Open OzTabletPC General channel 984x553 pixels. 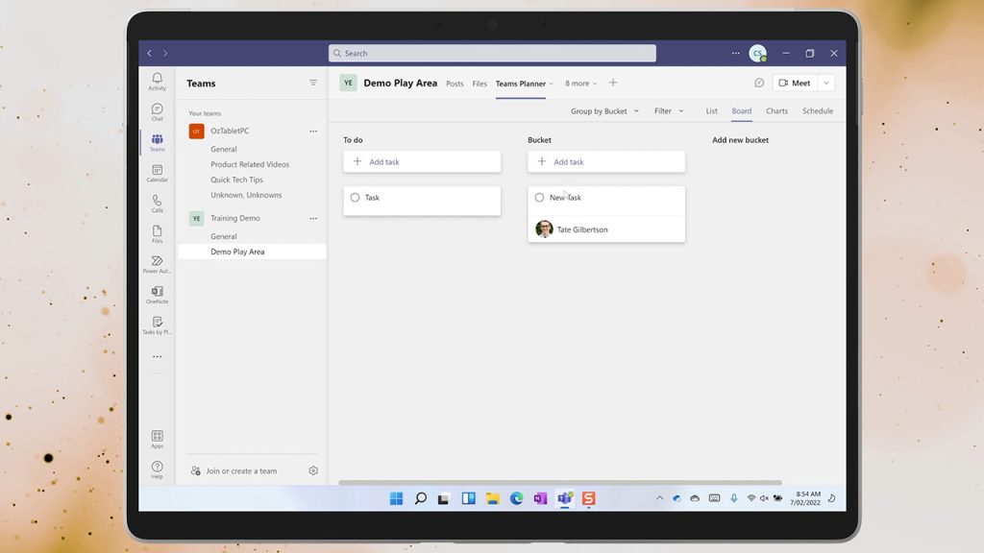[x=223, y=149]
